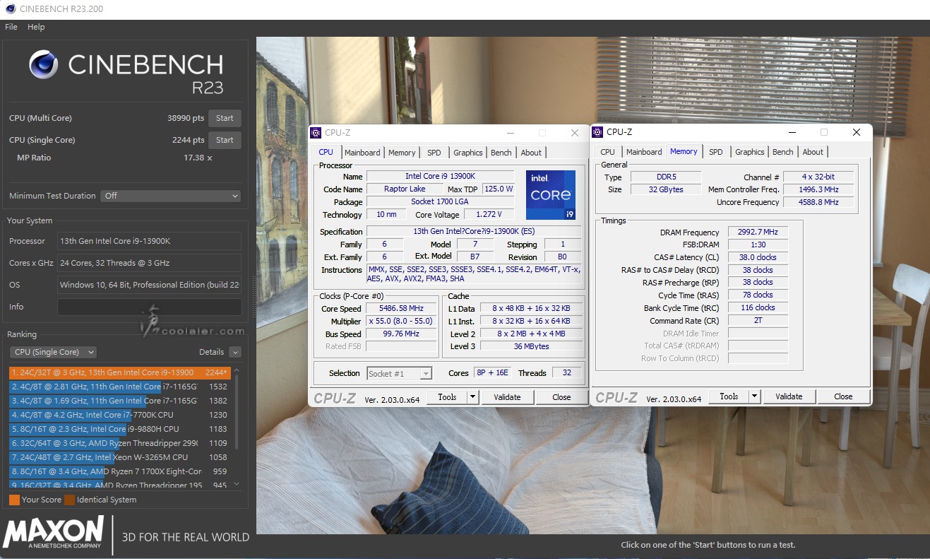Image resolution: width=930 pixels, height=559 pixels.
Task: Select ranking row i9-9880H CPU
Action: (120, 429)
